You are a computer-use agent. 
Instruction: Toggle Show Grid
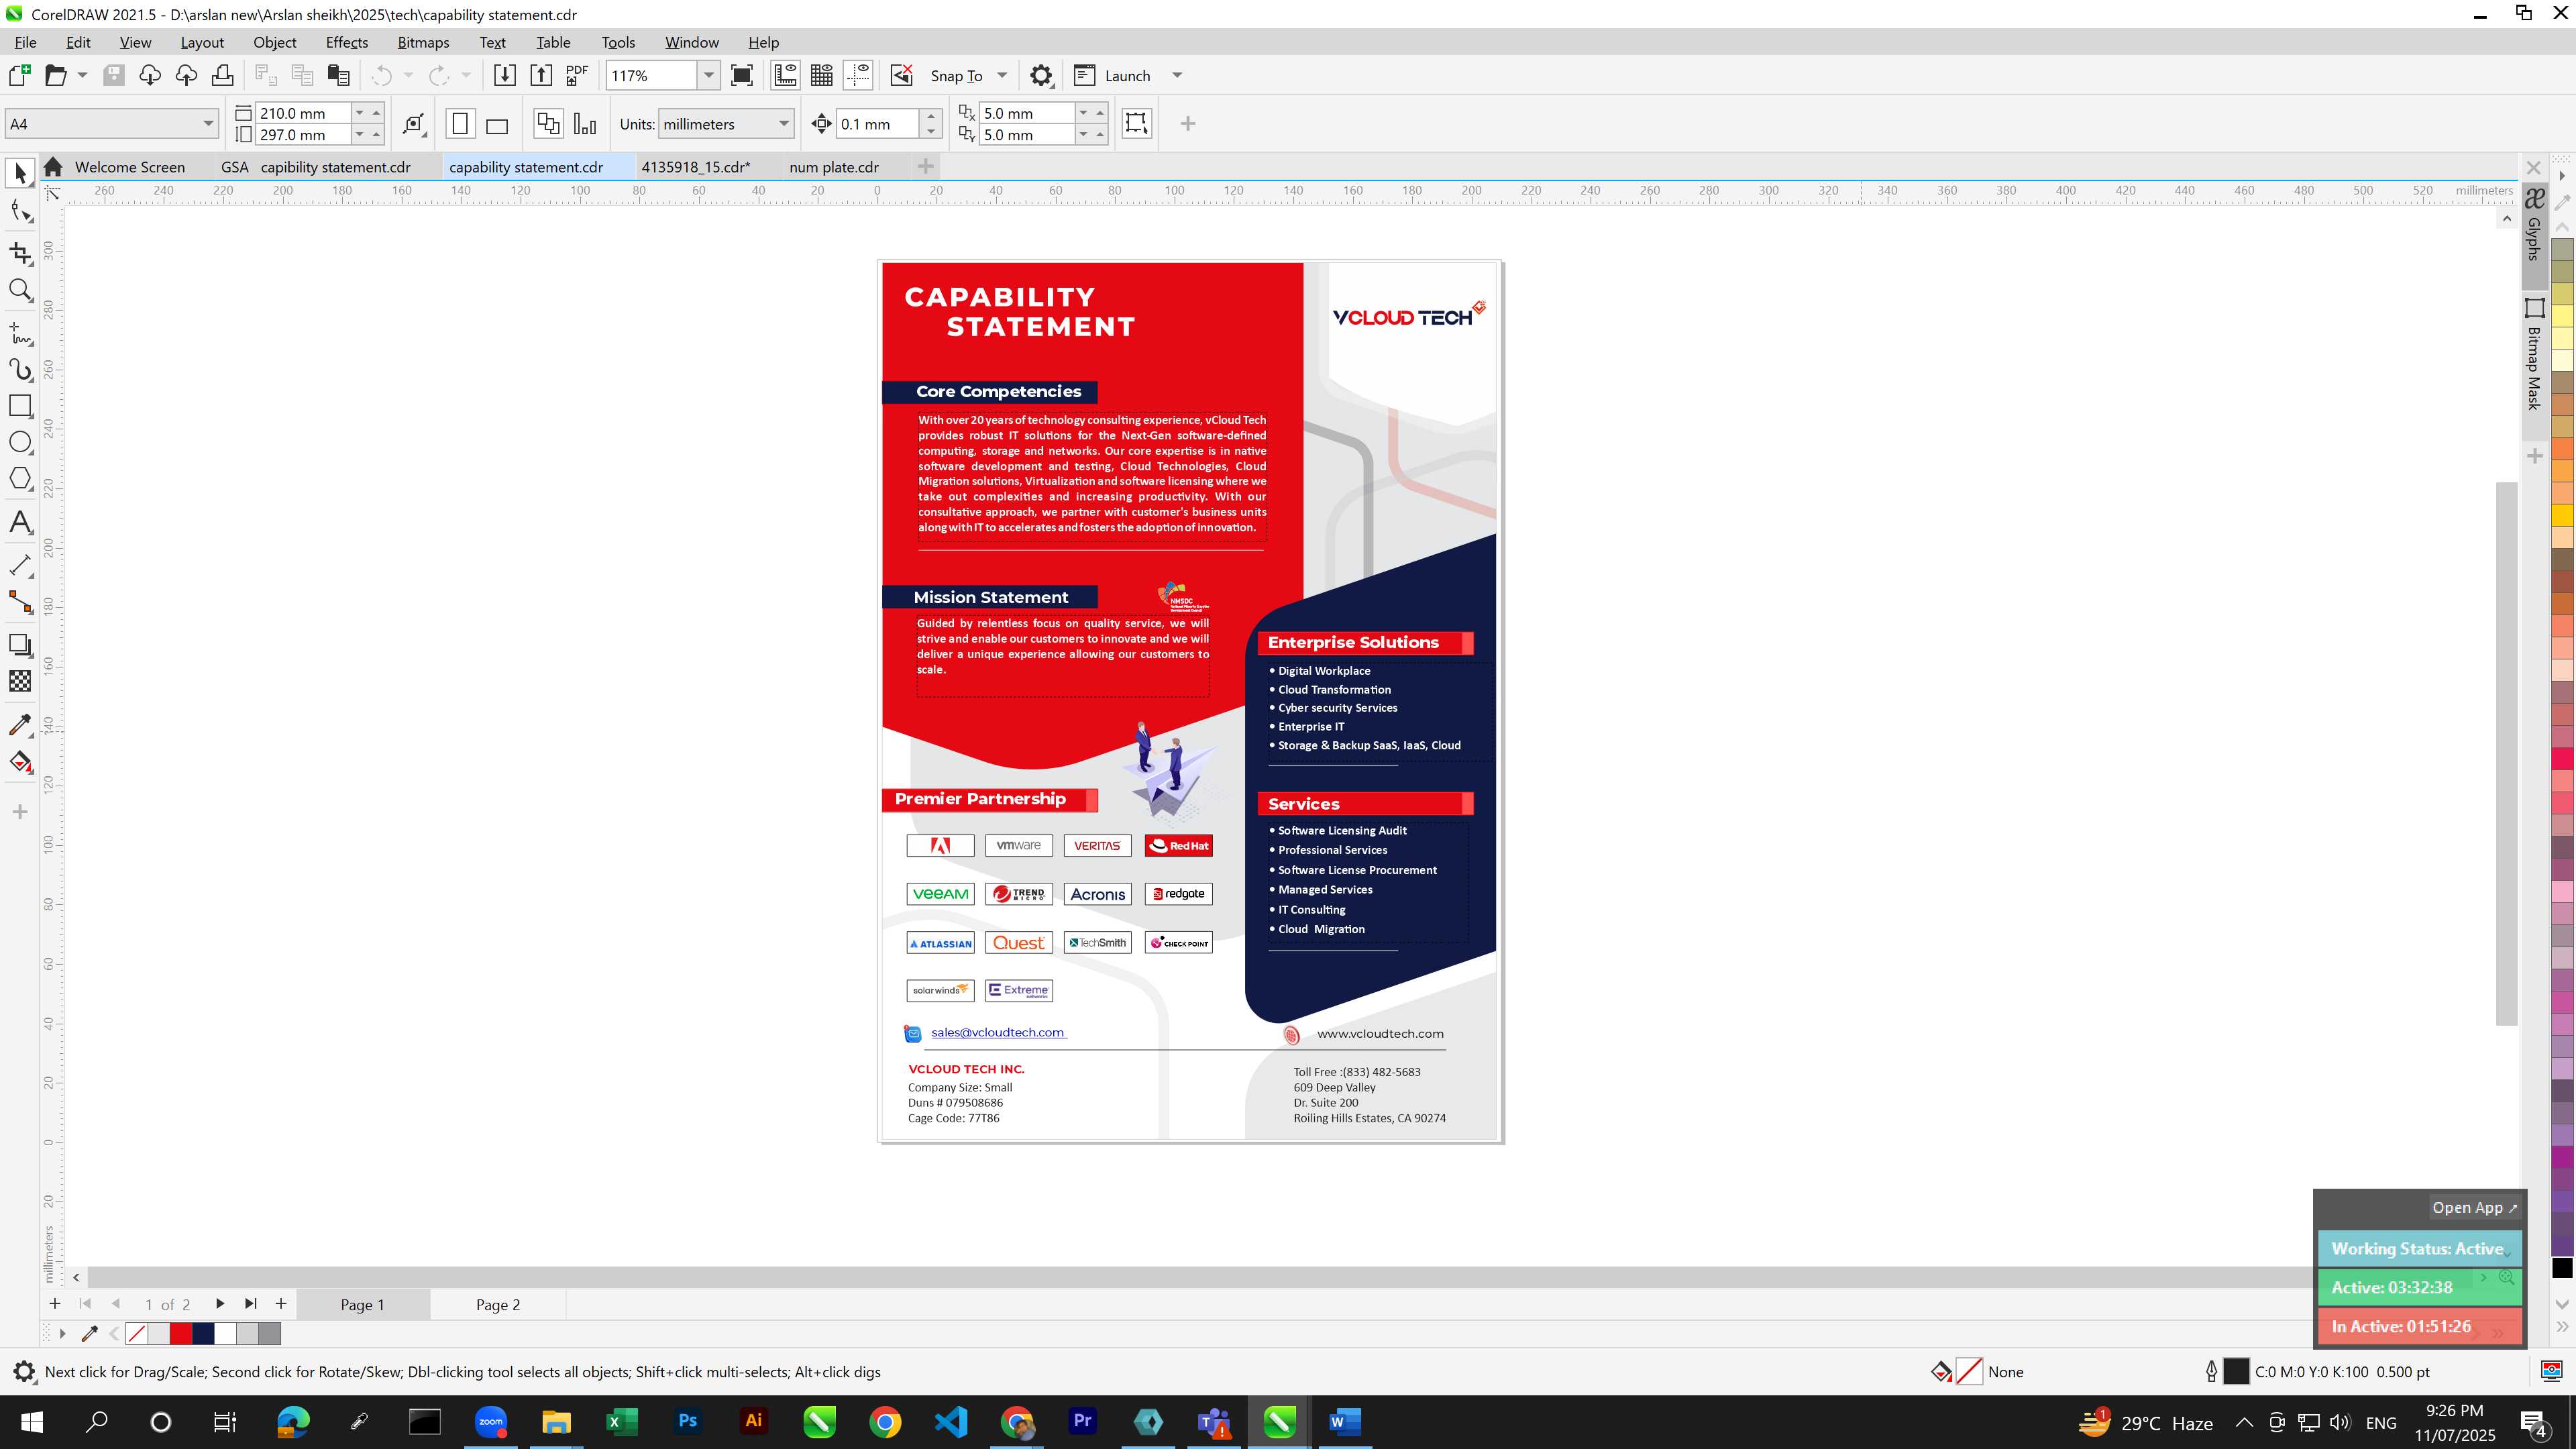point(822,75)
